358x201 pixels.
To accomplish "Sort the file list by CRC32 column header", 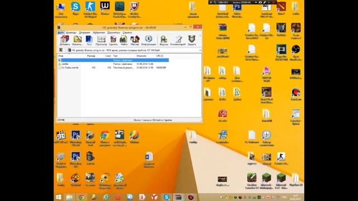I will 159,56.
